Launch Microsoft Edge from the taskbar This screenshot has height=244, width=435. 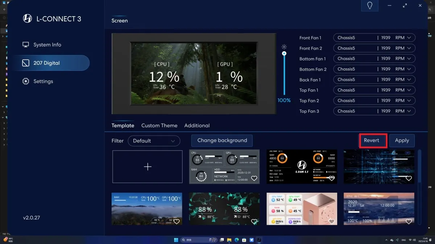click(237, 240)
